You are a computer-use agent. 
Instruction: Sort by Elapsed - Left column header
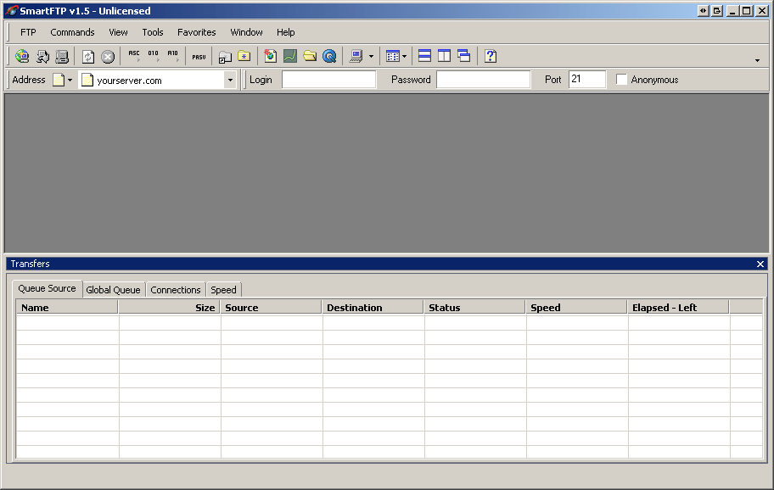click(678, 308)
